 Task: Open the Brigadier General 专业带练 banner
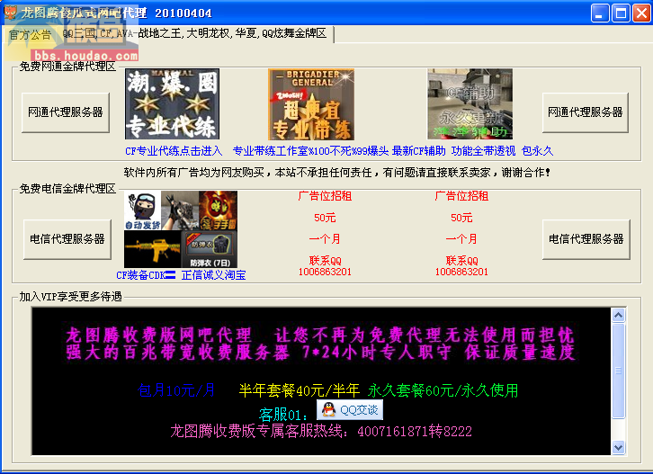tap(311, 104)
